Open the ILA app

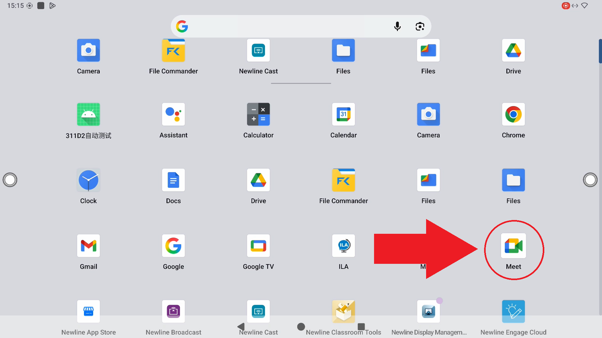pyautogui.click(x=343, y=246)
